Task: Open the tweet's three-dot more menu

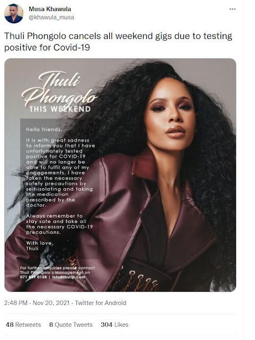Action: pos(233,9)
